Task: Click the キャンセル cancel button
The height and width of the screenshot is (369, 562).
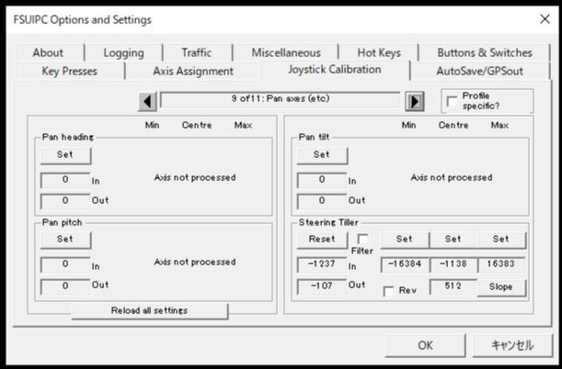Action: point(512,345)
